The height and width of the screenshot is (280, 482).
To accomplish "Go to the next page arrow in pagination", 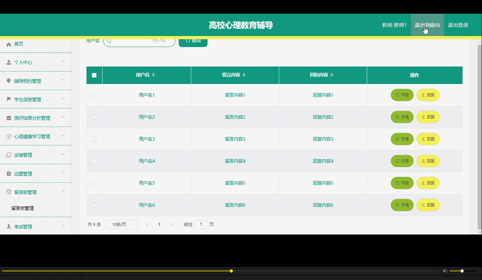I will [172, 224].
